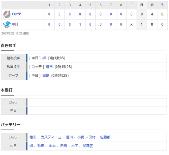Image resolution: width=169 pixels, height=155 pixels.
Task: Open save pitcher 田島 link
Action: pyautogui.click(x=46, y=76)
